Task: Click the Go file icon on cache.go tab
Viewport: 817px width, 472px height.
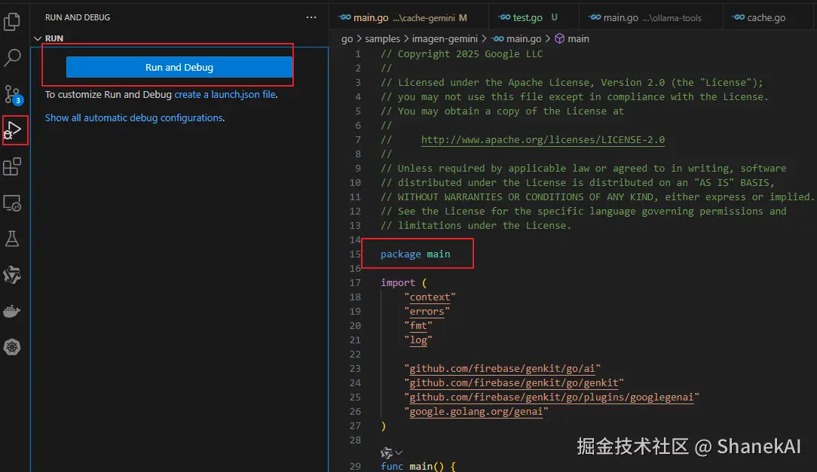Action: coord(738,17)
